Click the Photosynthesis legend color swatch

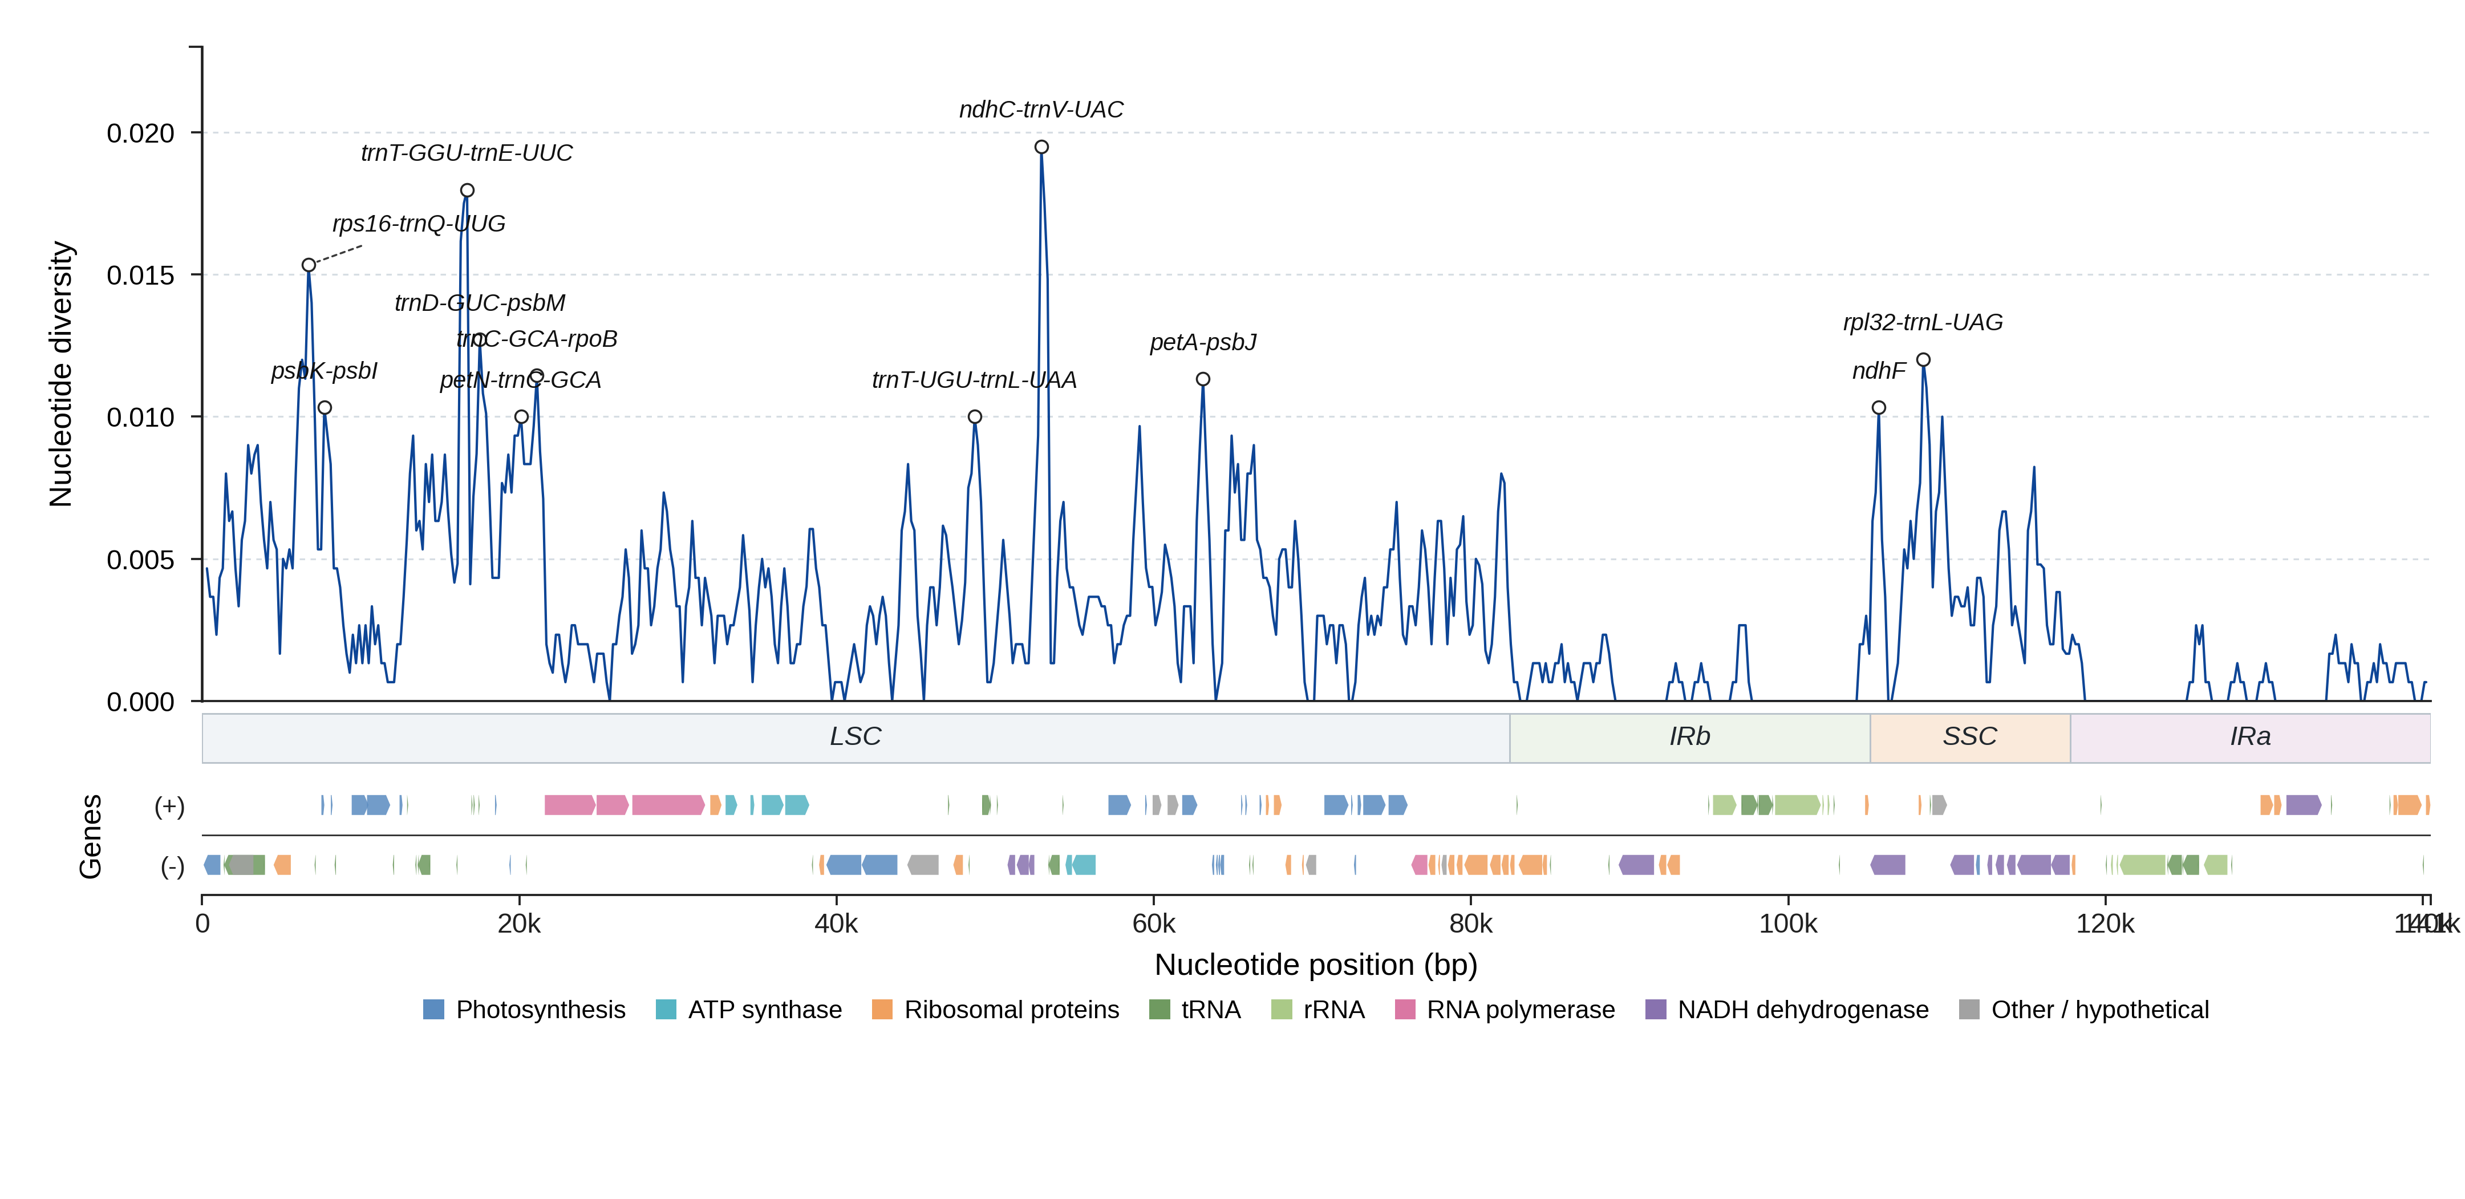pos(433,1010)
